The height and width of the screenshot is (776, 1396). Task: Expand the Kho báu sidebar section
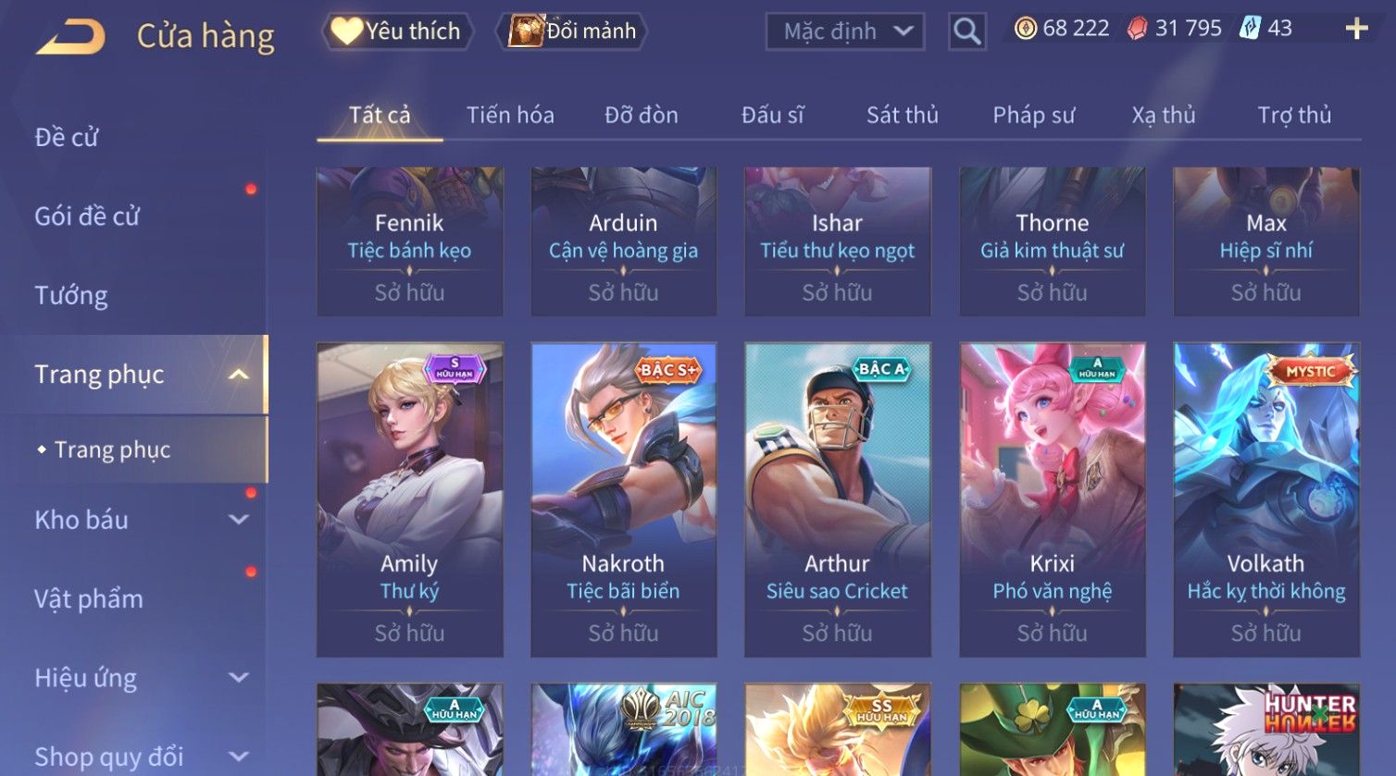click(238, 520)
